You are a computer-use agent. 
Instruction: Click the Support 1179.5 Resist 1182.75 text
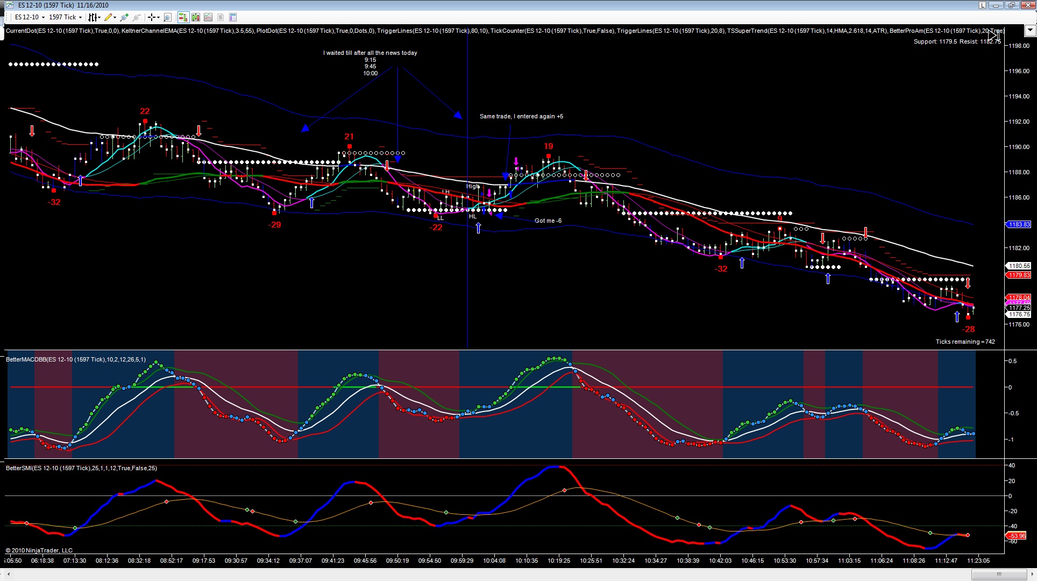coord(957,41)
